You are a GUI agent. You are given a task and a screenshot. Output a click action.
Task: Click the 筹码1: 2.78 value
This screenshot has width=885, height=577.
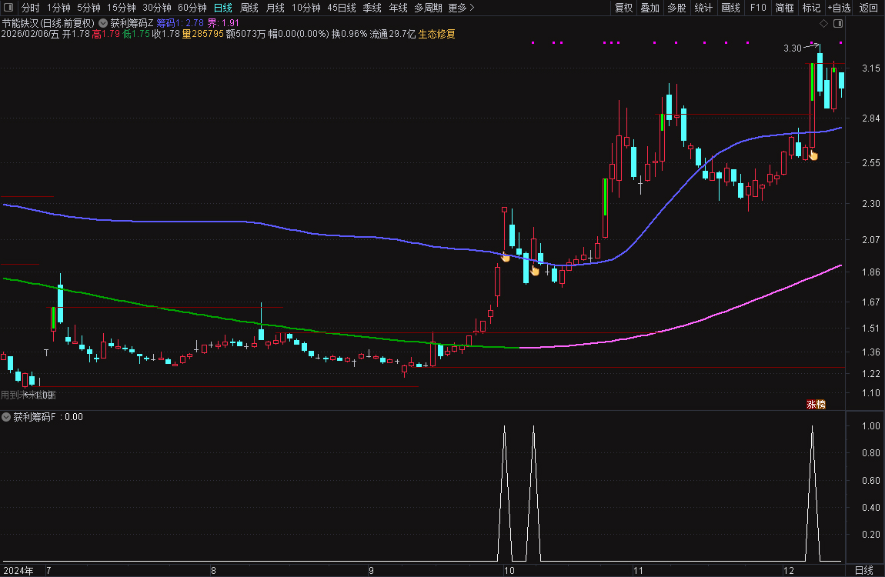[180, 23]
